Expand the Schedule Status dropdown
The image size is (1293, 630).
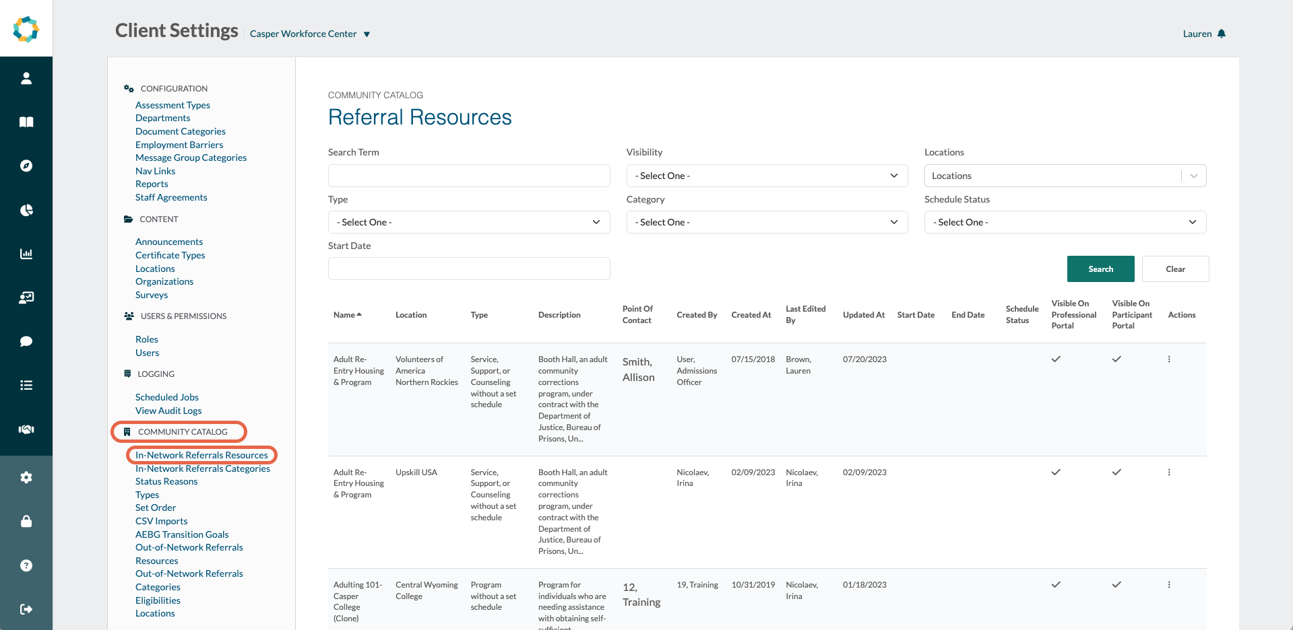[x=1065, y=222]
